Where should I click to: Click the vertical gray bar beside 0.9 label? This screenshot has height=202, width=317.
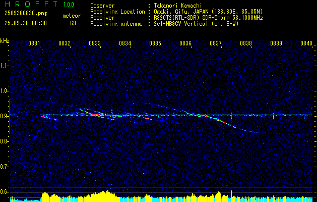(10, 117)
